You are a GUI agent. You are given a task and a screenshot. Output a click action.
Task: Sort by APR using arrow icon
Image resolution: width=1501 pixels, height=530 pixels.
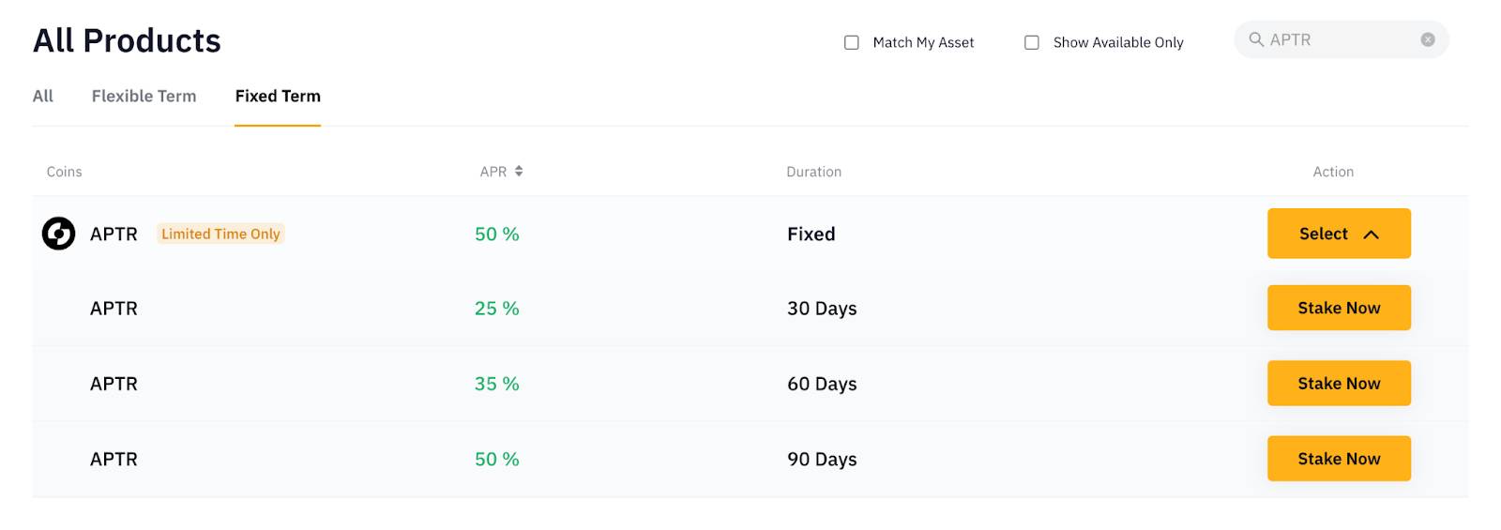(x=519, y=171)
